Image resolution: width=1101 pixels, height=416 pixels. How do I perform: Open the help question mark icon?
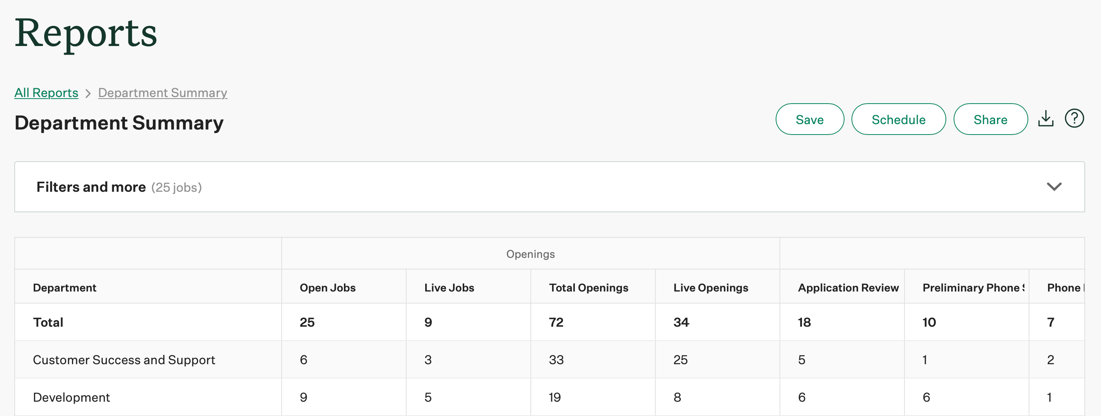1074,118
